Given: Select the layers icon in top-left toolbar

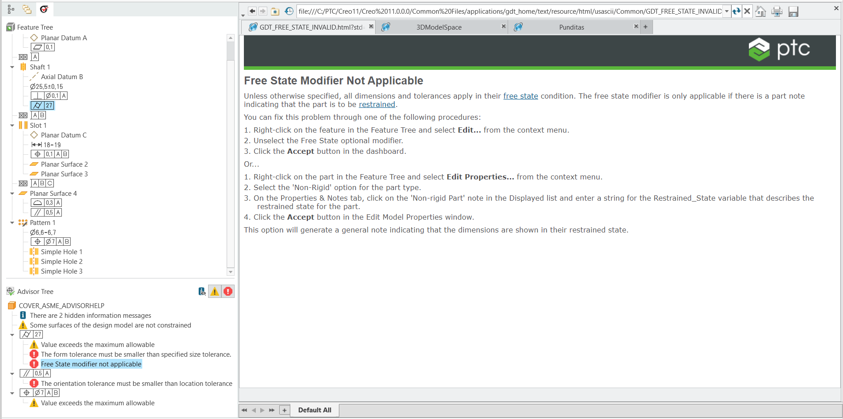Looking at the screenshot, I should [x=27, y=9].
